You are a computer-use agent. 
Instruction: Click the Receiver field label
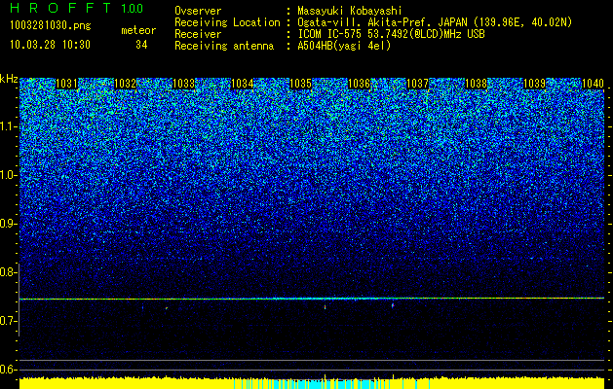point(198,34)
